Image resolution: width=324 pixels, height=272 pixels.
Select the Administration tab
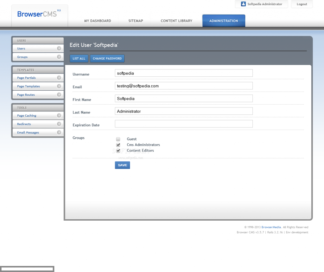coord(224,21)
